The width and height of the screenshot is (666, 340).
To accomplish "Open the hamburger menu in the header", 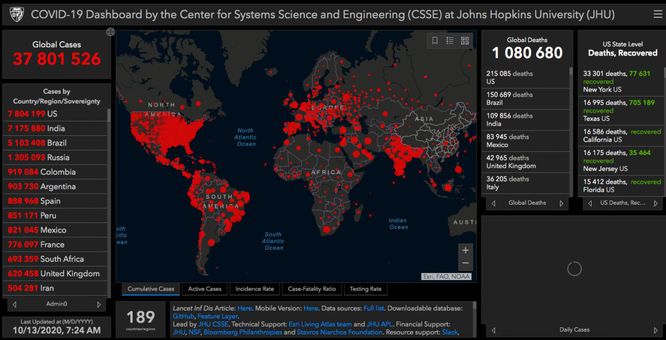I will click(x=658, y=14).
